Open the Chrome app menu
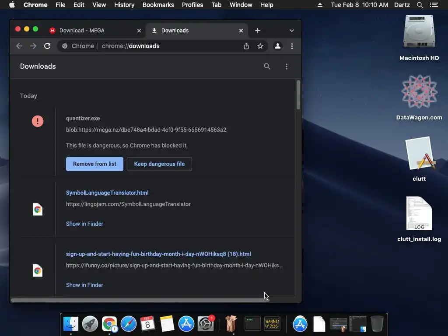The height and width of the screenshot is (336, 448). (35, 5)
